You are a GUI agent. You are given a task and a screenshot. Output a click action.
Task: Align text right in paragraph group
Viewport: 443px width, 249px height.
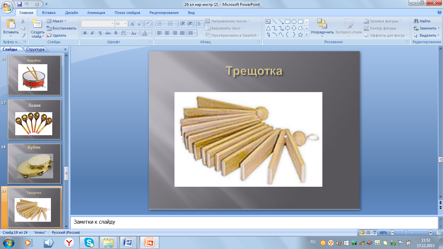[x=175, y=33]
